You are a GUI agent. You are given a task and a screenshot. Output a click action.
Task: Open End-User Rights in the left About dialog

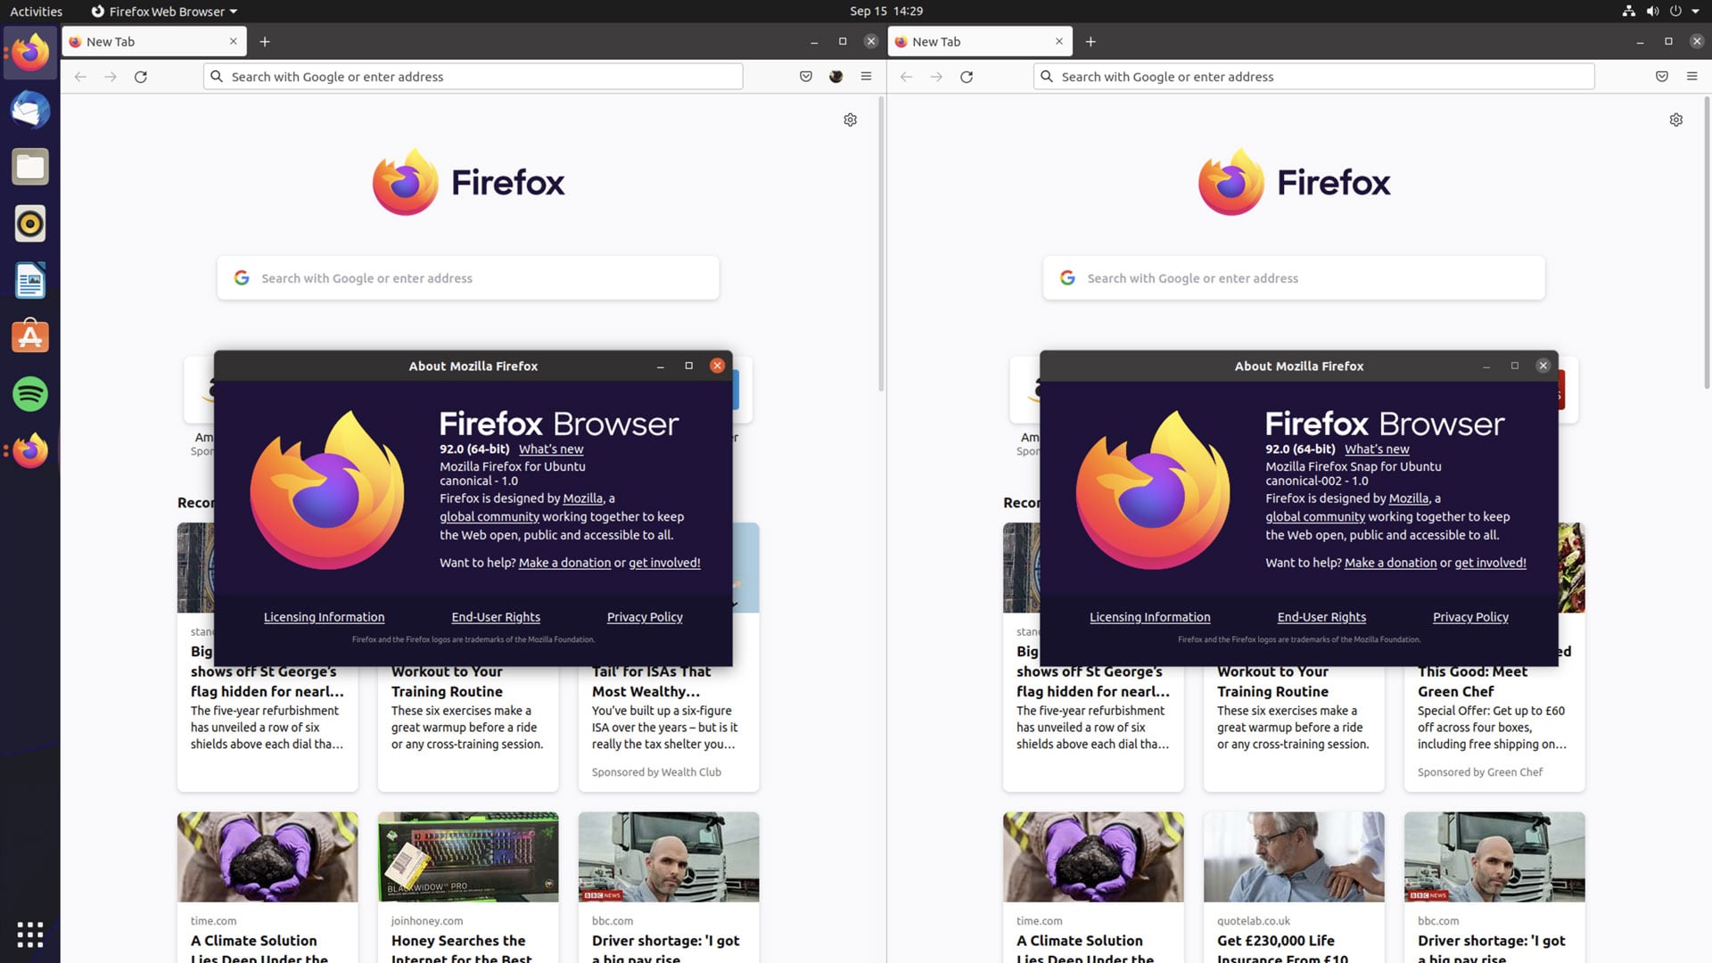tap(496, 617)
